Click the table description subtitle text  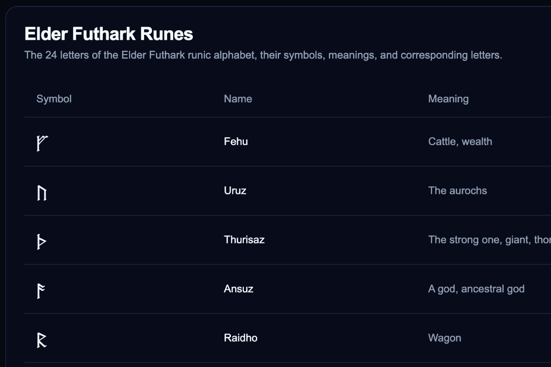pos(263,55)
